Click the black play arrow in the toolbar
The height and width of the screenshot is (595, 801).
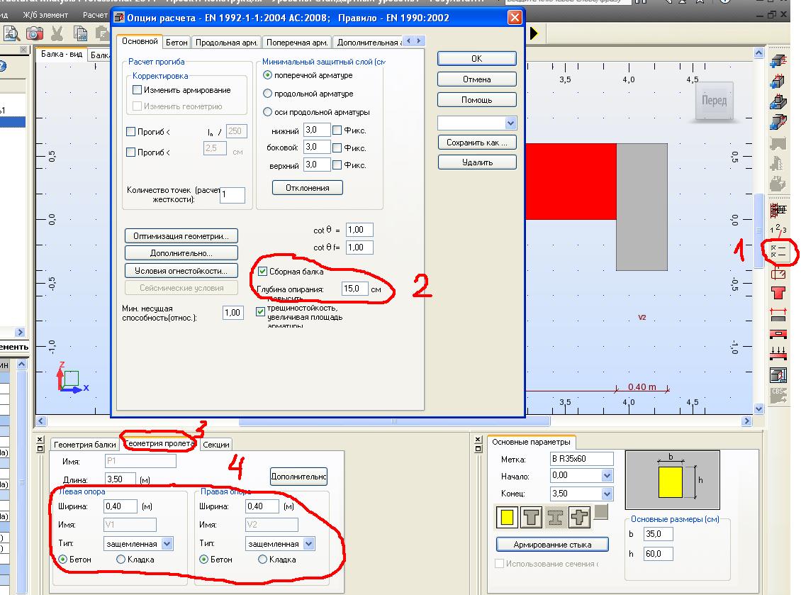point(534,34)
